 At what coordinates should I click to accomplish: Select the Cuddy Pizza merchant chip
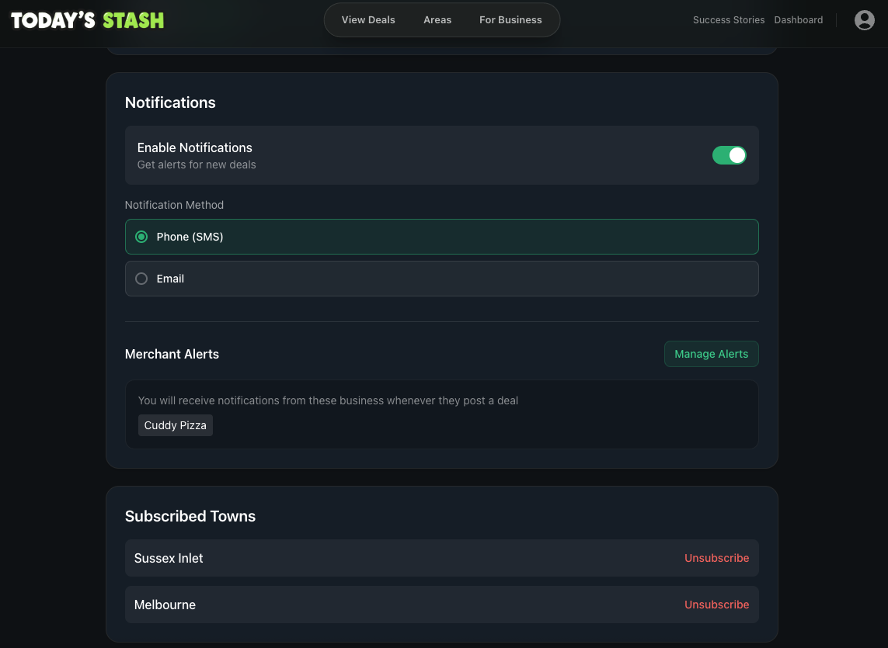[175, 425]
